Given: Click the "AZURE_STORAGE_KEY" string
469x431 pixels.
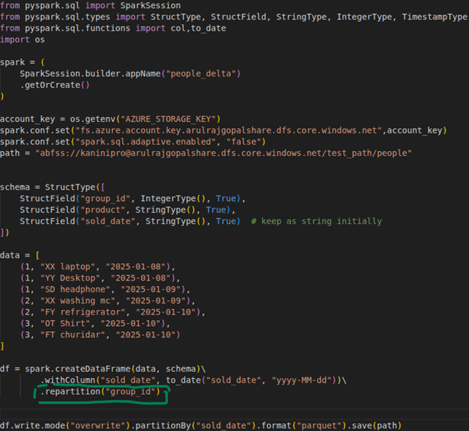Looking at the screenshot, I should pos(172,119).
